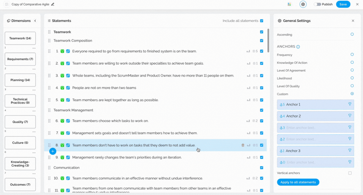The width and height of the screenshot is (363, 195).
Task: Collapse the Dimensions panel with chevron
Action: coord(35,21)
